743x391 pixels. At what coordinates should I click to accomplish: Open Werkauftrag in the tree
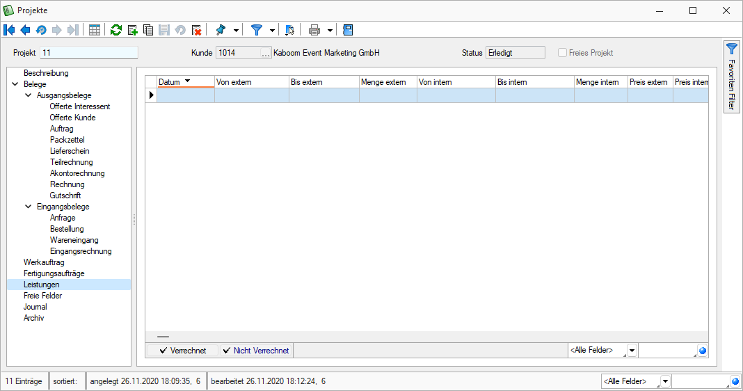click(x=44, y=262)
